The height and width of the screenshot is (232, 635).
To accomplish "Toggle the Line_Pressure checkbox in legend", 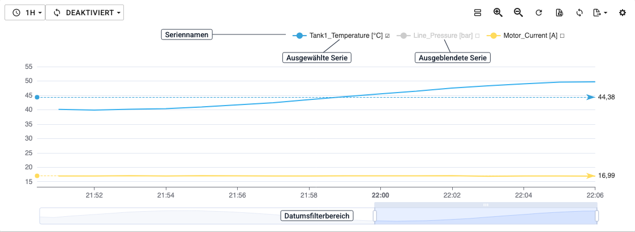I will (x=478, y=36).
